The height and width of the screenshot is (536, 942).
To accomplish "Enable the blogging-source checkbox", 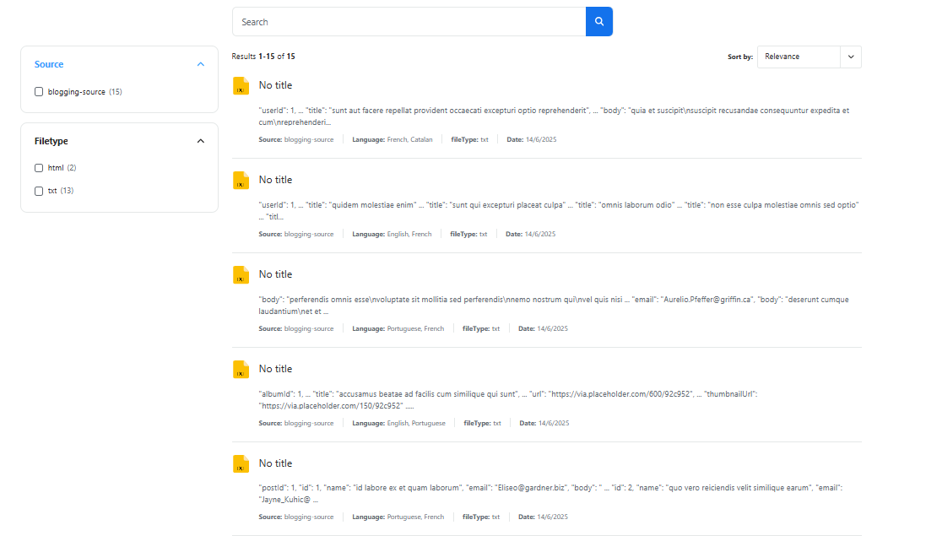I will 39,92.
